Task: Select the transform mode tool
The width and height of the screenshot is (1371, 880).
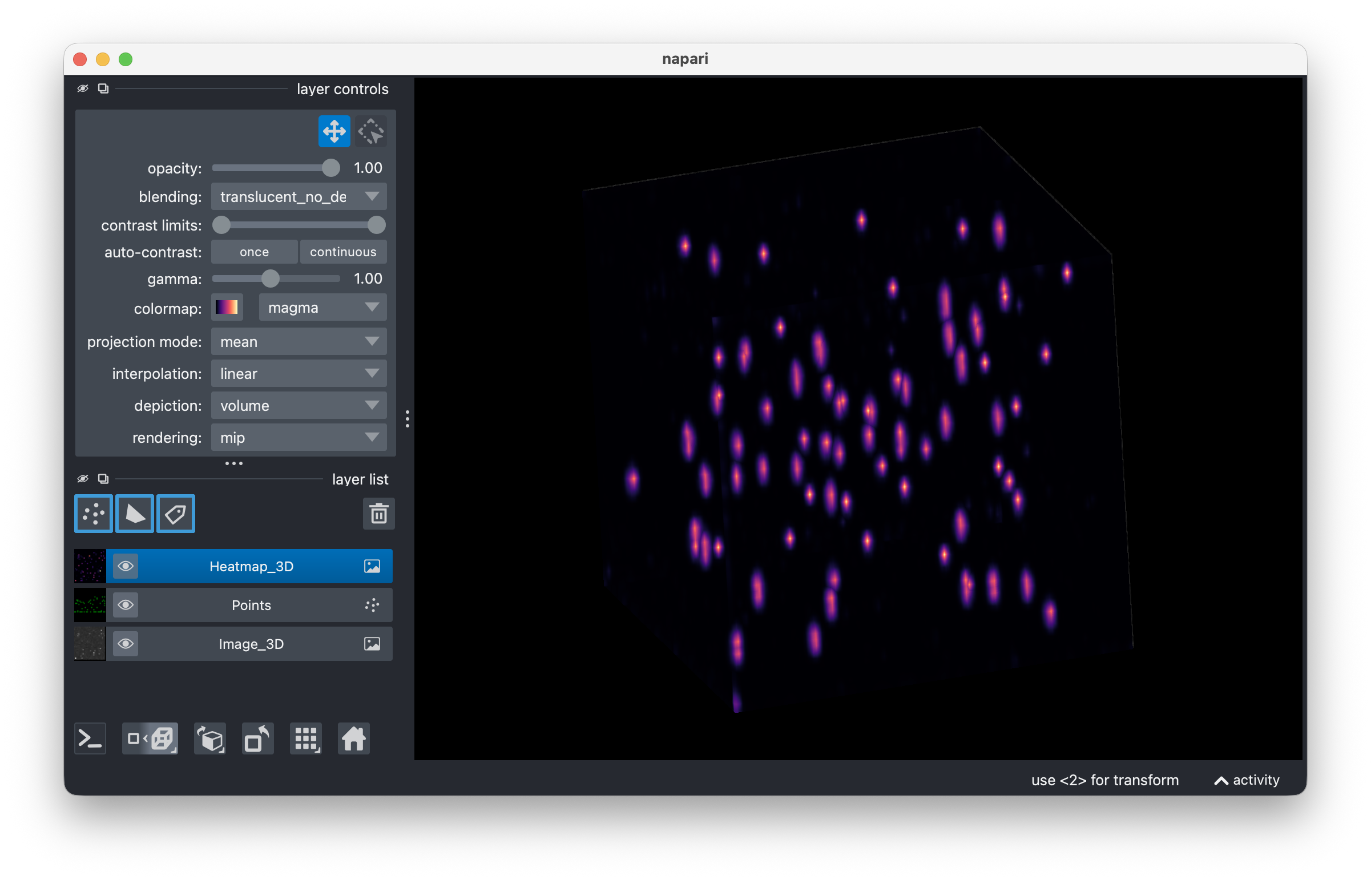Action: [371, 131]
